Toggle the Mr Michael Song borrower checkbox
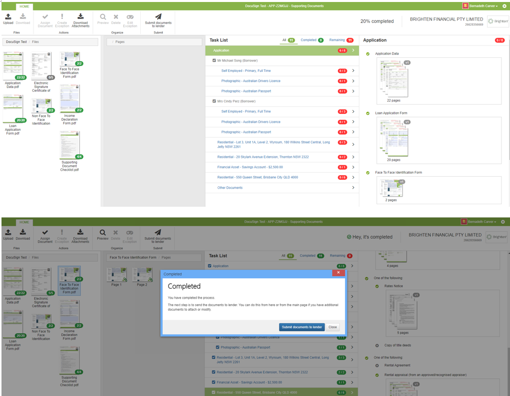 click(215, 60)
